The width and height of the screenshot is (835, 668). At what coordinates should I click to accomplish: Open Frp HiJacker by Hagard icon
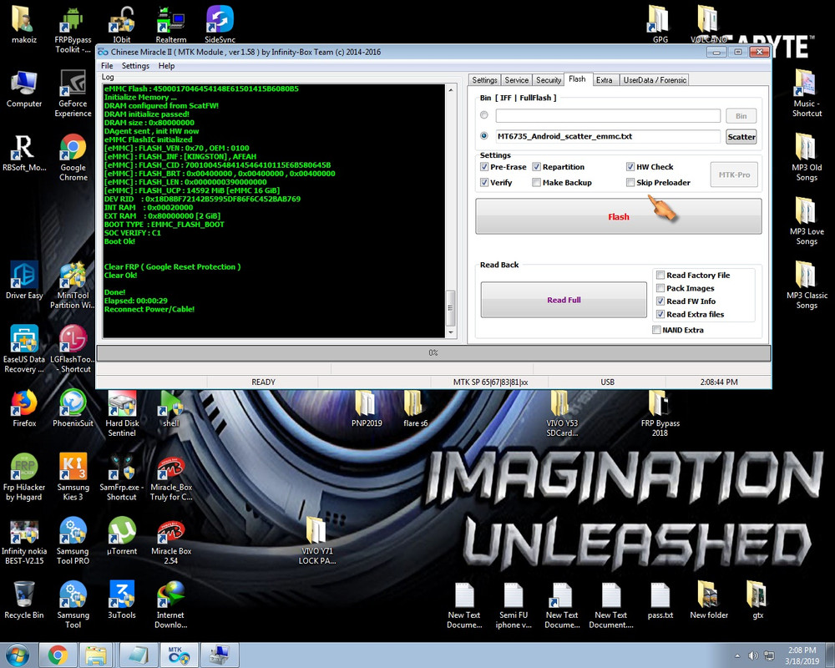(x=24, y=478)
